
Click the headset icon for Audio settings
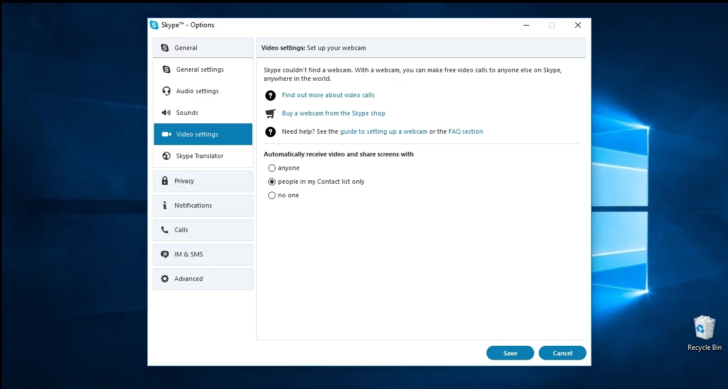(x=167, y=91)
